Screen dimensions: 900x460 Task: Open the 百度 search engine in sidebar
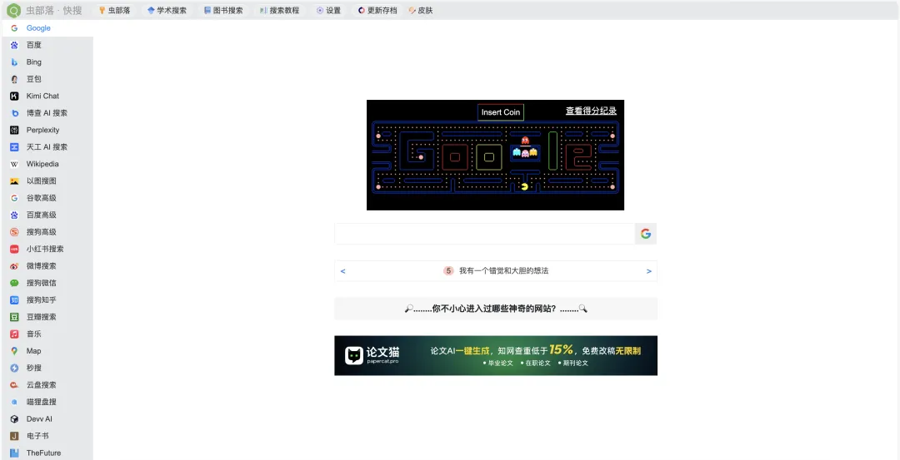pyautogui.click(x=33, y=45)
